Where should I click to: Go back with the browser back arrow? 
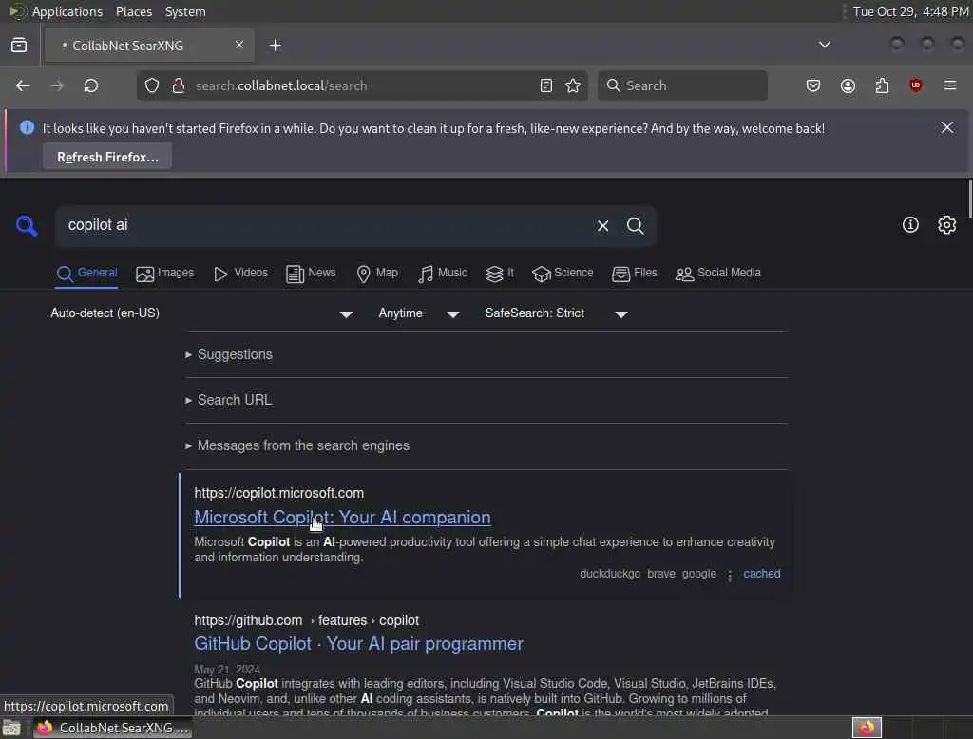[x=23, y=85]
